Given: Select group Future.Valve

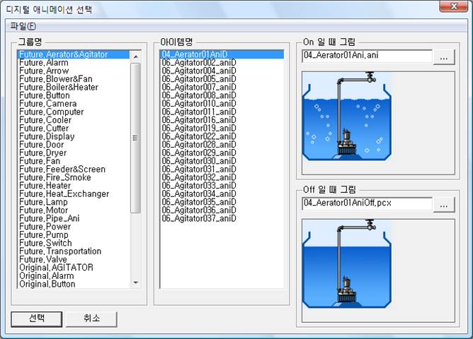Looking at the screenshot, I should click(x=74, y=259).
